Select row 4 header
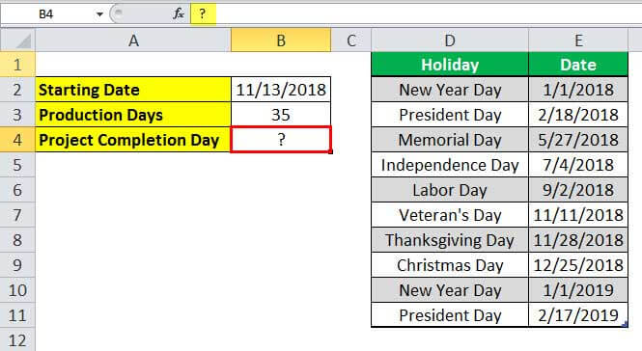The width and height of the screenshot is (642, 351). pos(17,140)
